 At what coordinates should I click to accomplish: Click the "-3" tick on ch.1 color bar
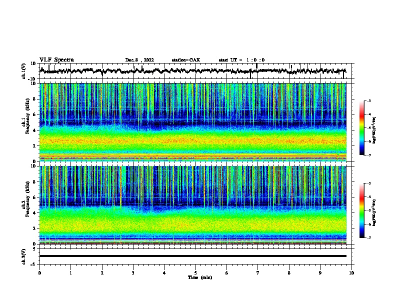pyautogui.click(x=369, y=101)
